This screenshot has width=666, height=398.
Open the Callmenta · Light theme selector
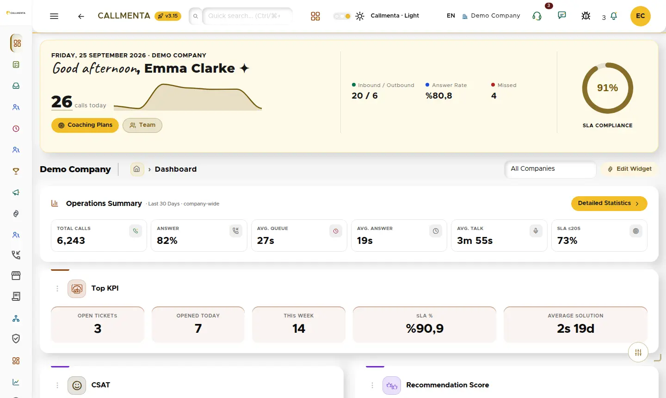click(x=395, y=16)
